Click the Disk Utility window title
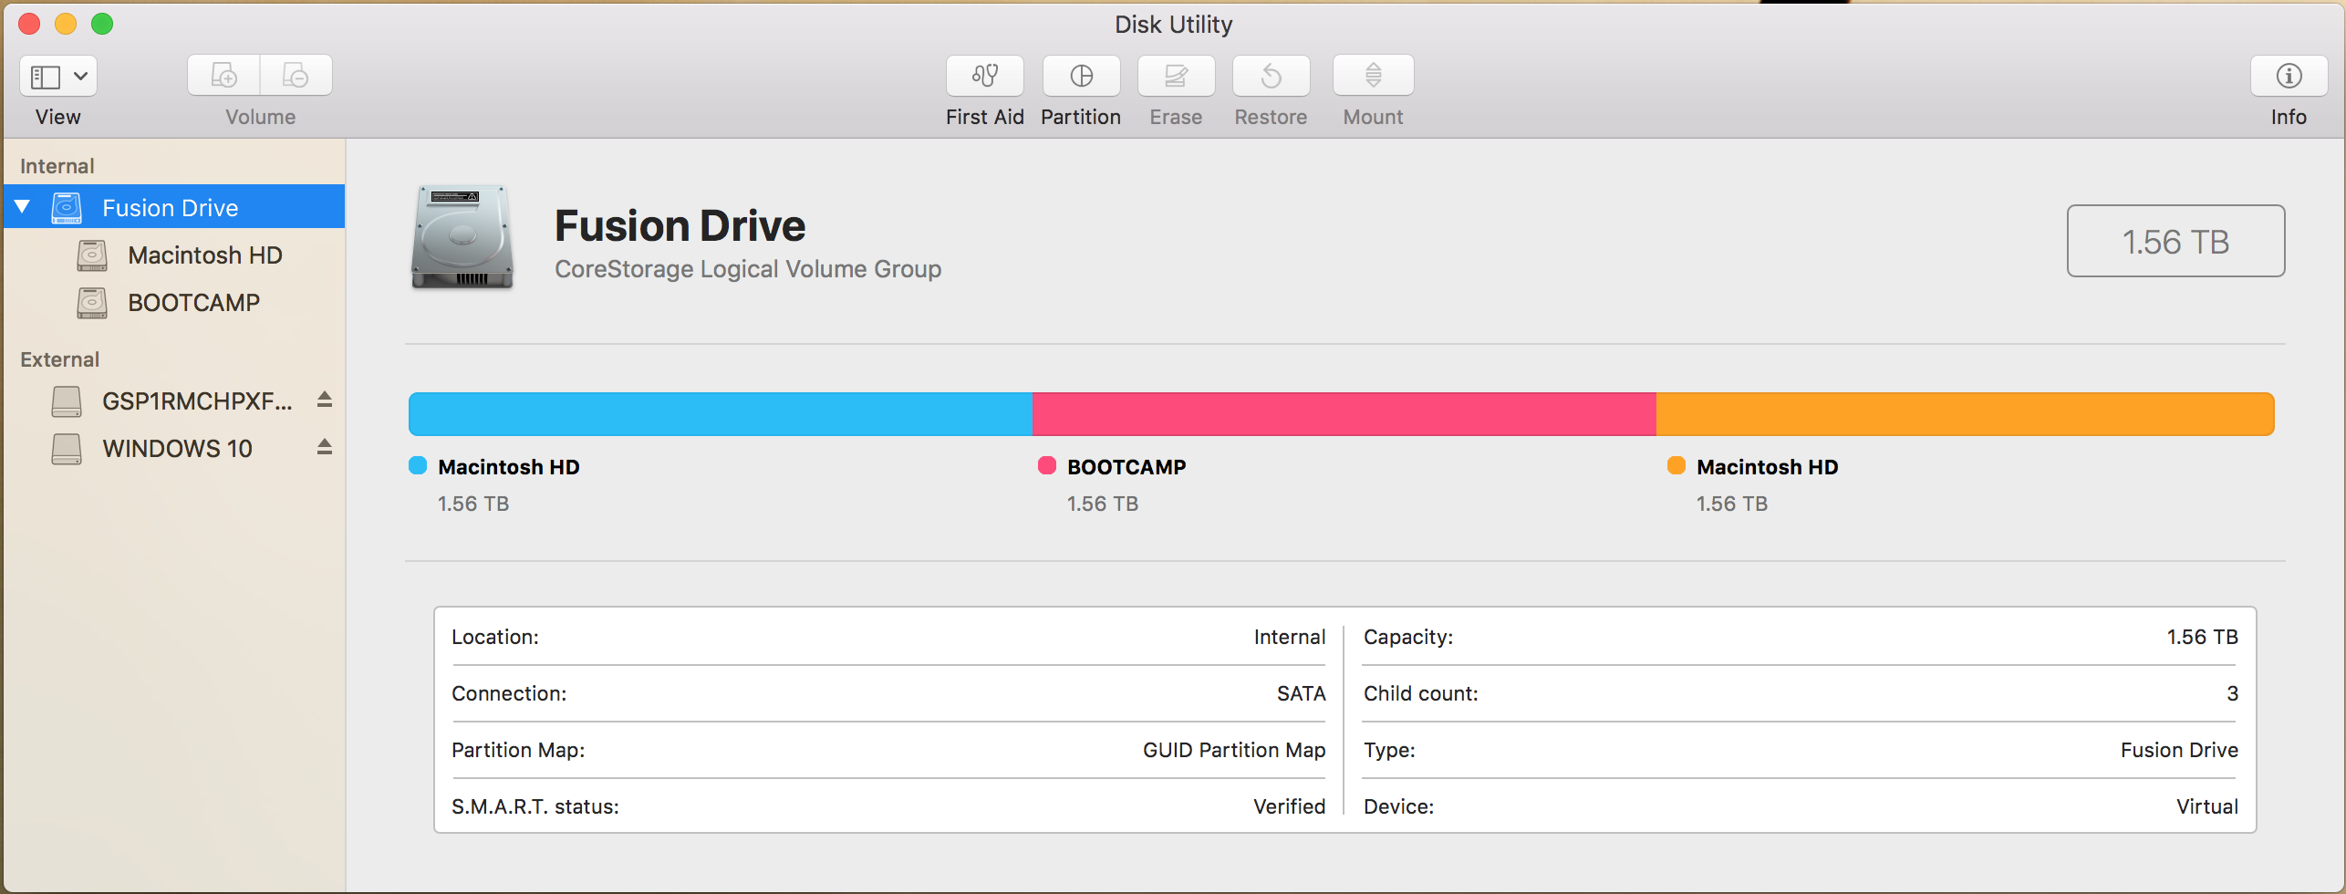 point(1173,25)
